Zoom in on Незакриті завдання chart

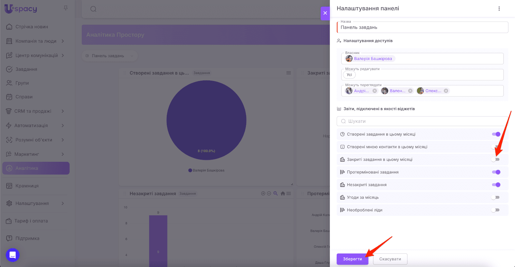coord(263,193)
